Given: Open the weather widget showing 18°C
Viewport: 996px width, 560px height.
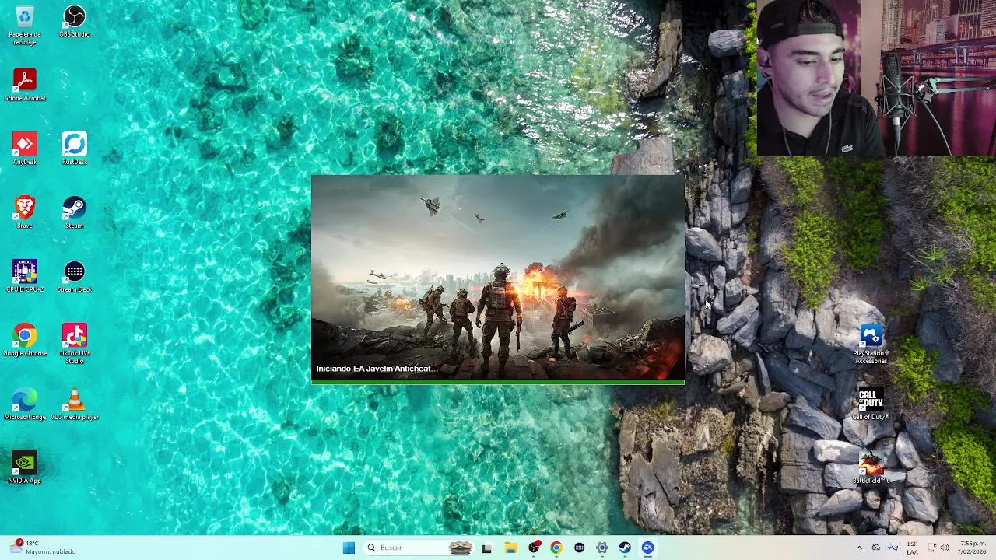Looking at the screenshot, I should pos(44,548).
